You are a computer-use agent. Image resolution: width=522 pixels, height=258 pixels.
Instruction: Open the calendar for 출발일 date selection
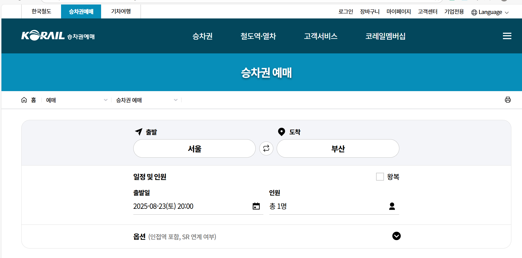click(256, 206)
